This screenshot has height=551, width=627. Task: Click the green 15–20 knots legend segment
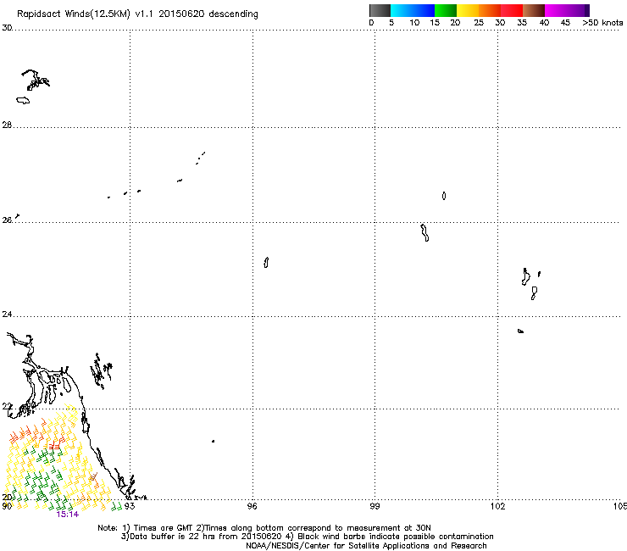[446, 10]
